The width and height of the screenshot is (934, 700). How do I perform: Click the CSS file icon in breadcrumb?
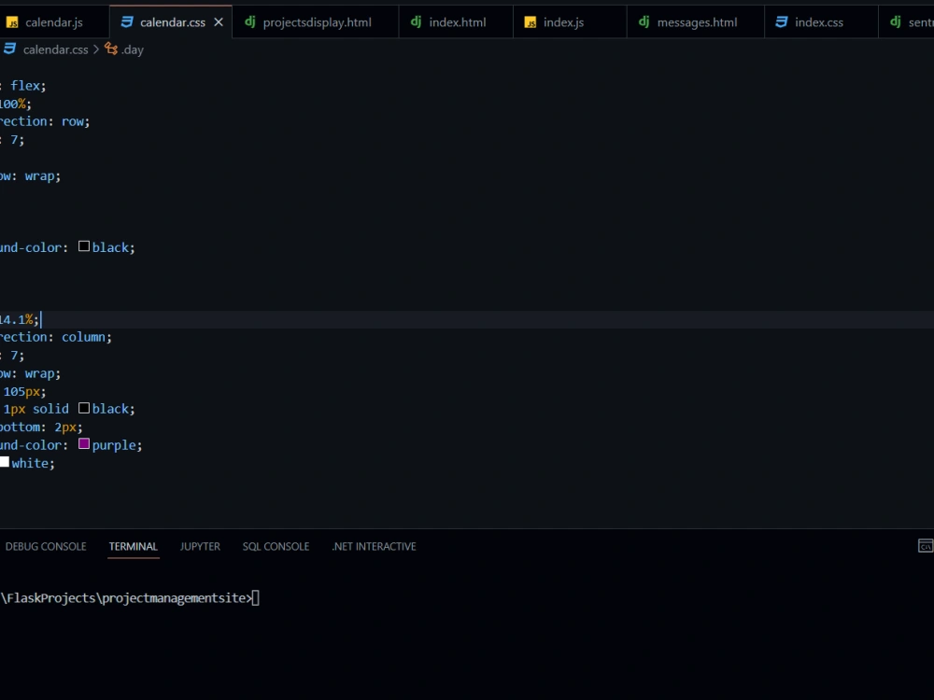coord(9,49)
